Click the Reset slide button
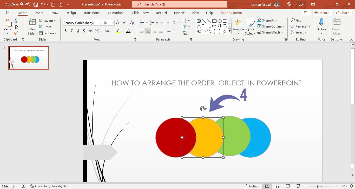 tap(45, 27)
